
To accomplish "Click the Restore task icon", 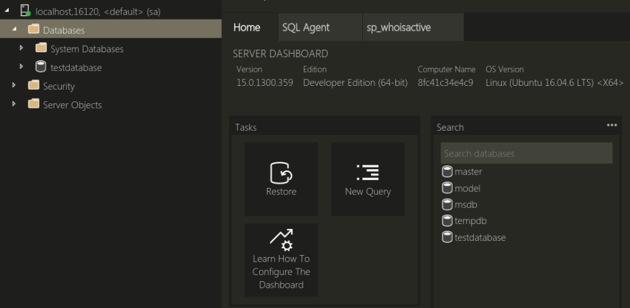I will (281, 172).
